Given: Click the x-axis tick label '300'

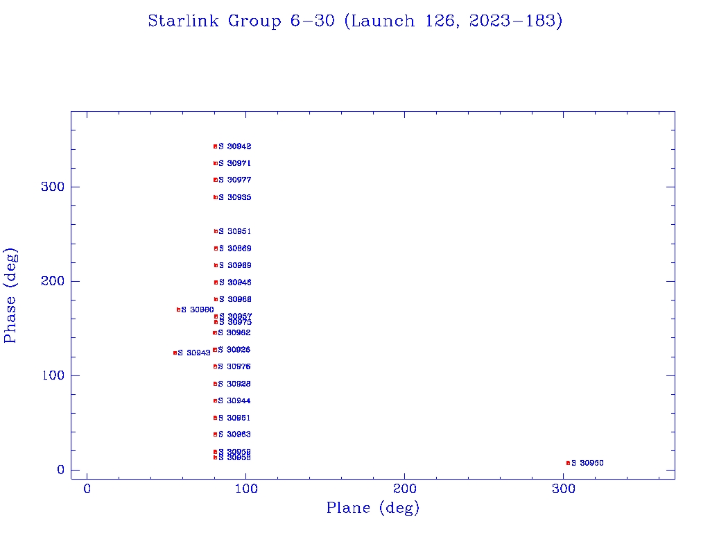Looking at the screenshot, I should pyautogui.click(x=563, y=489).
